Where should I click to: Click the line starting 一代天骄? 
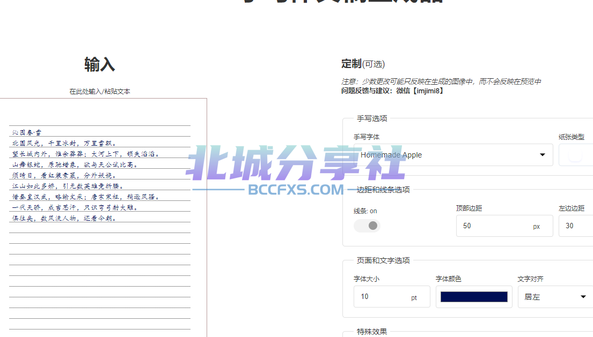[x=75, y=207]
